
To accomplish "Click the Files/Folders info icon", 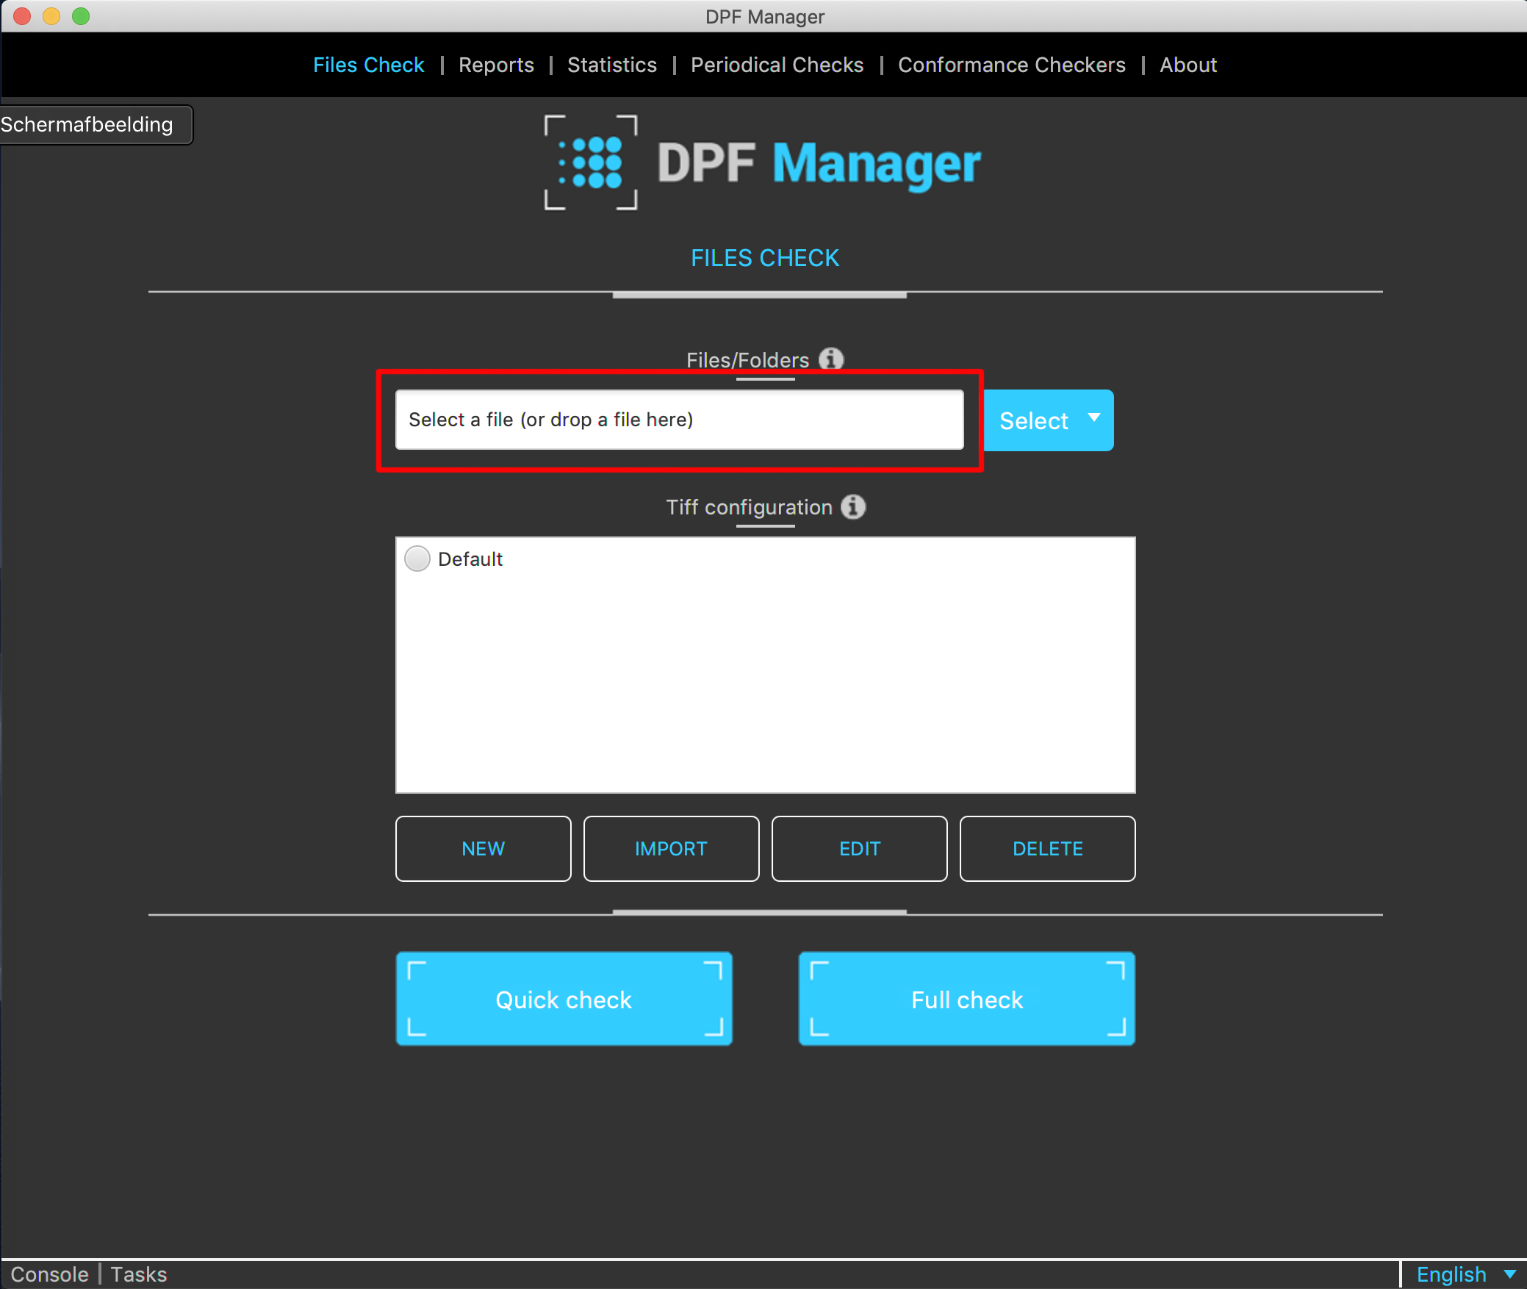I will click(831, 359).
